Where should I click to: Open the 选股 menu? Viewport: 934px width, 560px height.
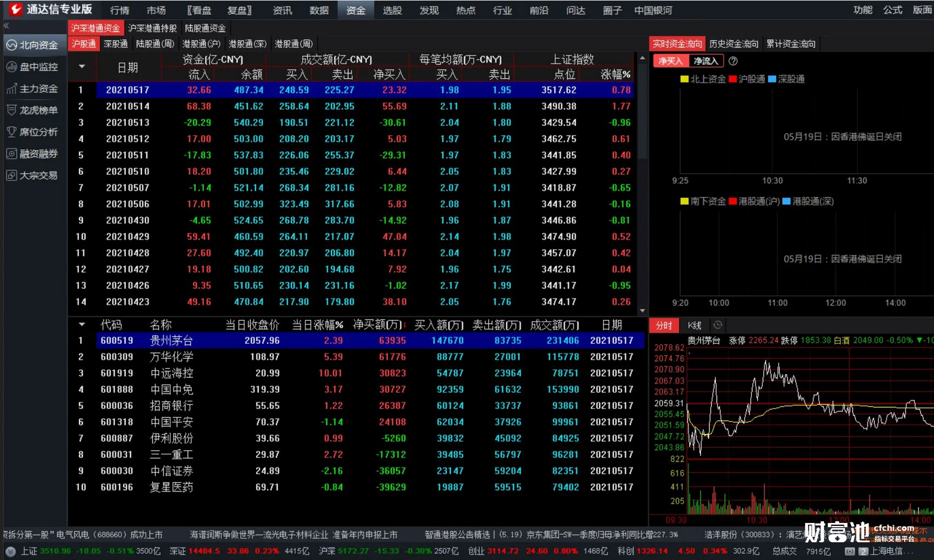click(392, 10)
